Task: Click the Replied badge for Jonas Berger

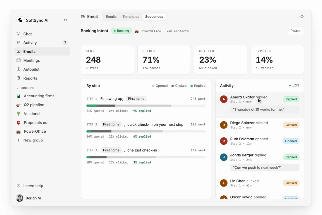Action: click(x=291, y=157)
